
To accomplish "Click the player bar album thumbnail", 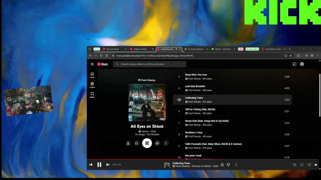I will (167, 165).
